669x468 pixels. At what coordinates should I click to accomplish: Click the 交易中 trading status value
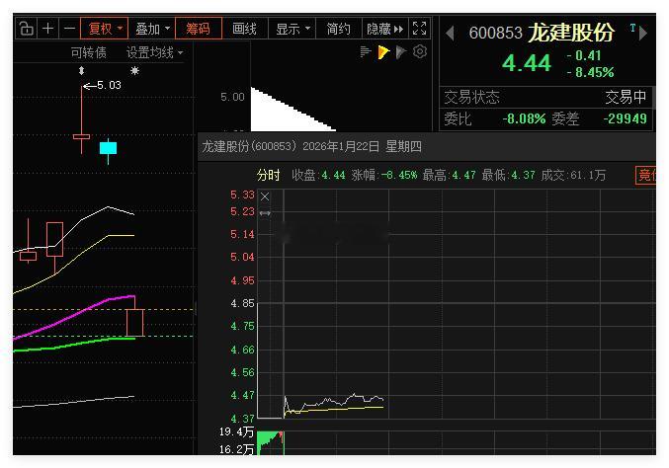click(626, 97)
